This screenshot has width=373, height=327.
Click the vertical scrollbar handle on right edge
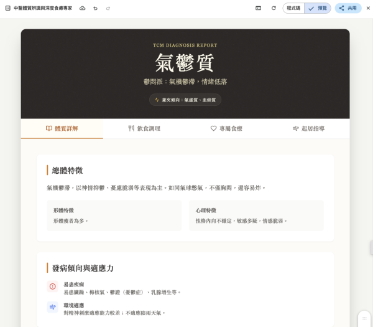(x=371, y=248)
